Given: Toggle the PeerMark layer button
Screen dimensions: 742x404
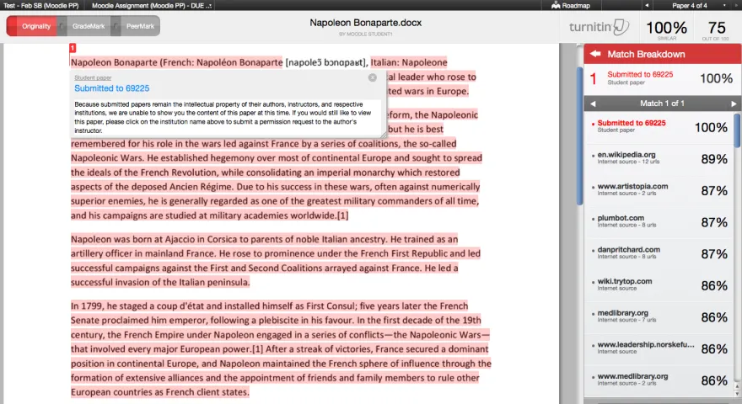Looking at the screenshot, I should (140, 26).
